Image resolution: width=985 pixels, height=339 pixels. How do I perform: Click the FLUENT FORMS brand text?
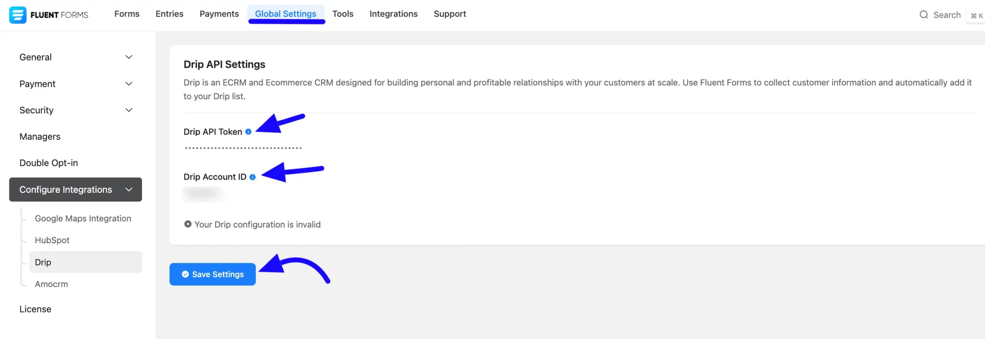click(x=59, y=15)
